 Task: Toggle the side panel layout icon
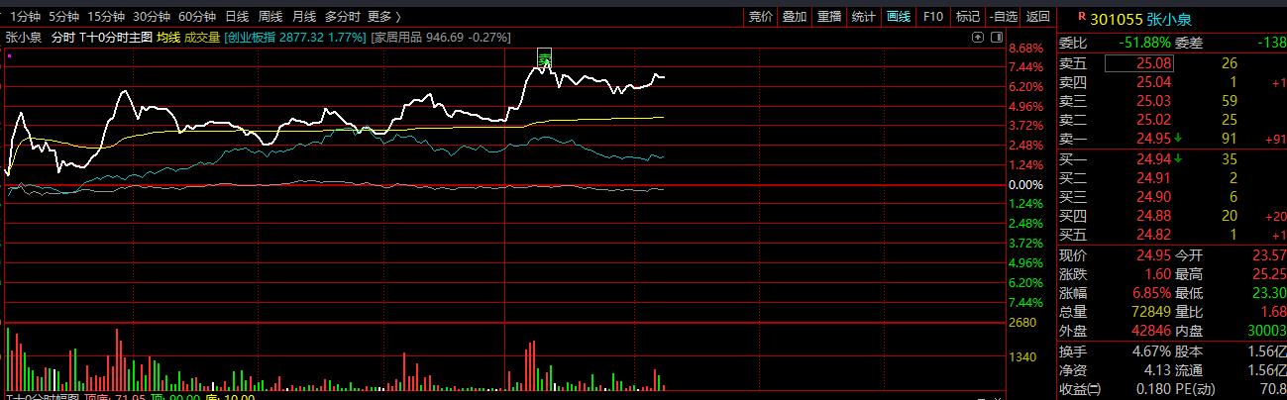click(x=996, y=37)
